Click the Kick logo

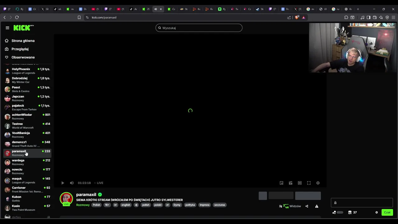click(23, 28)
